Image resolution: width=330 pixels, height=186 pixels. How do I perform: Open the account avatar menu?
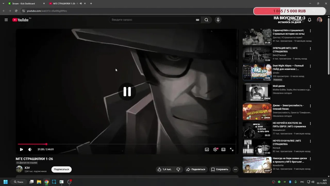319,20
